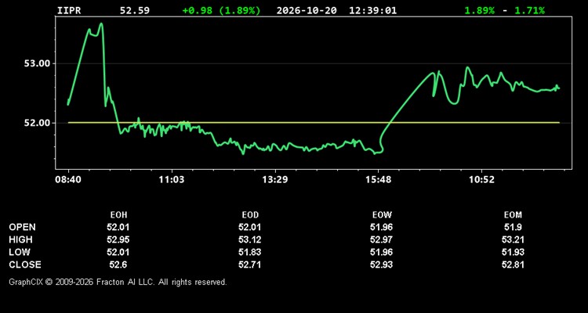Click the EOM column header
The height and width of the screenshot is (313, 588).
click(x=513, y=215)
